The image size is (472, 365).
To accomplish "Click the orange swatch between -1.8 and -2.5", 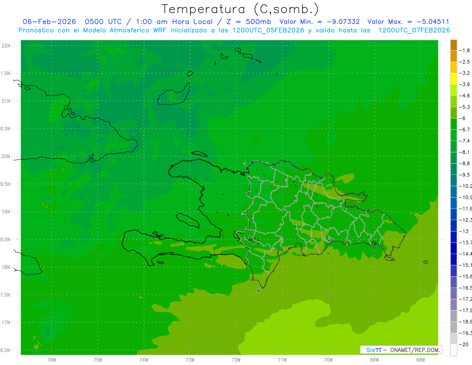I will [x=454, y=56].
